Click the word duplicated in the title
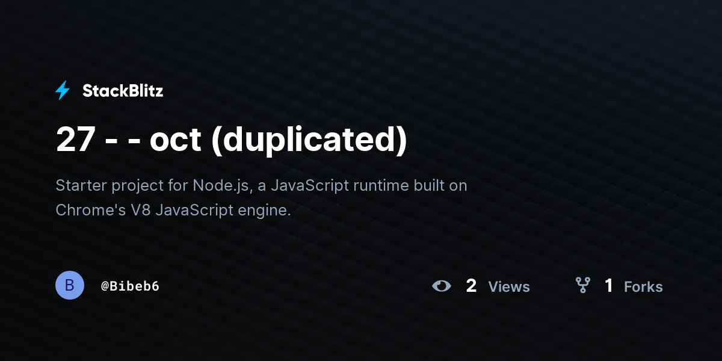The height and width of the screenshot is (361, 722). click(x=309, y=140)
